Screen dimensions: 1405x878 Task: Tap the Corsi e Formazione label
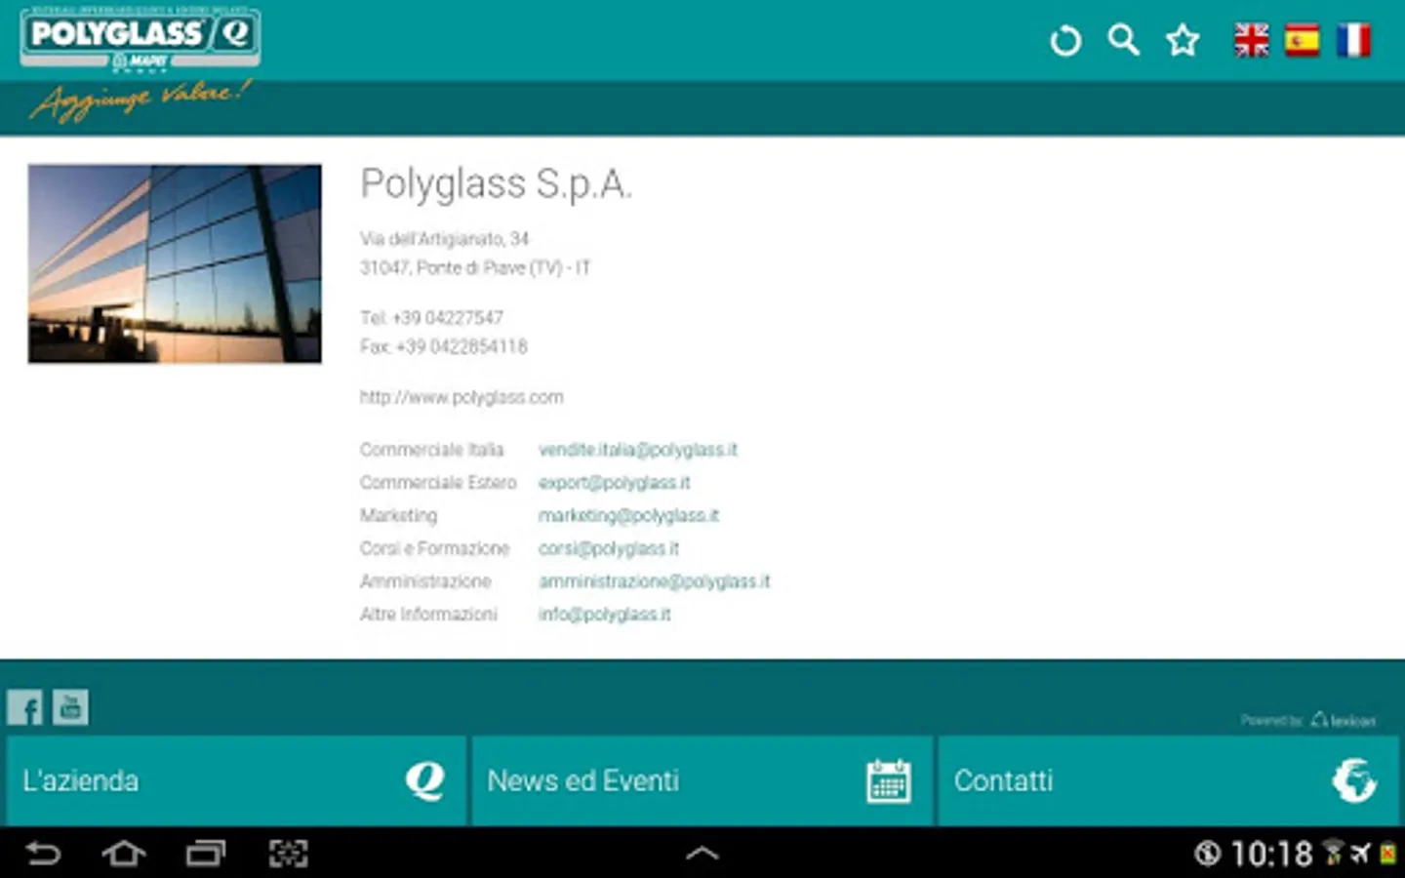[x=434, y=548]
